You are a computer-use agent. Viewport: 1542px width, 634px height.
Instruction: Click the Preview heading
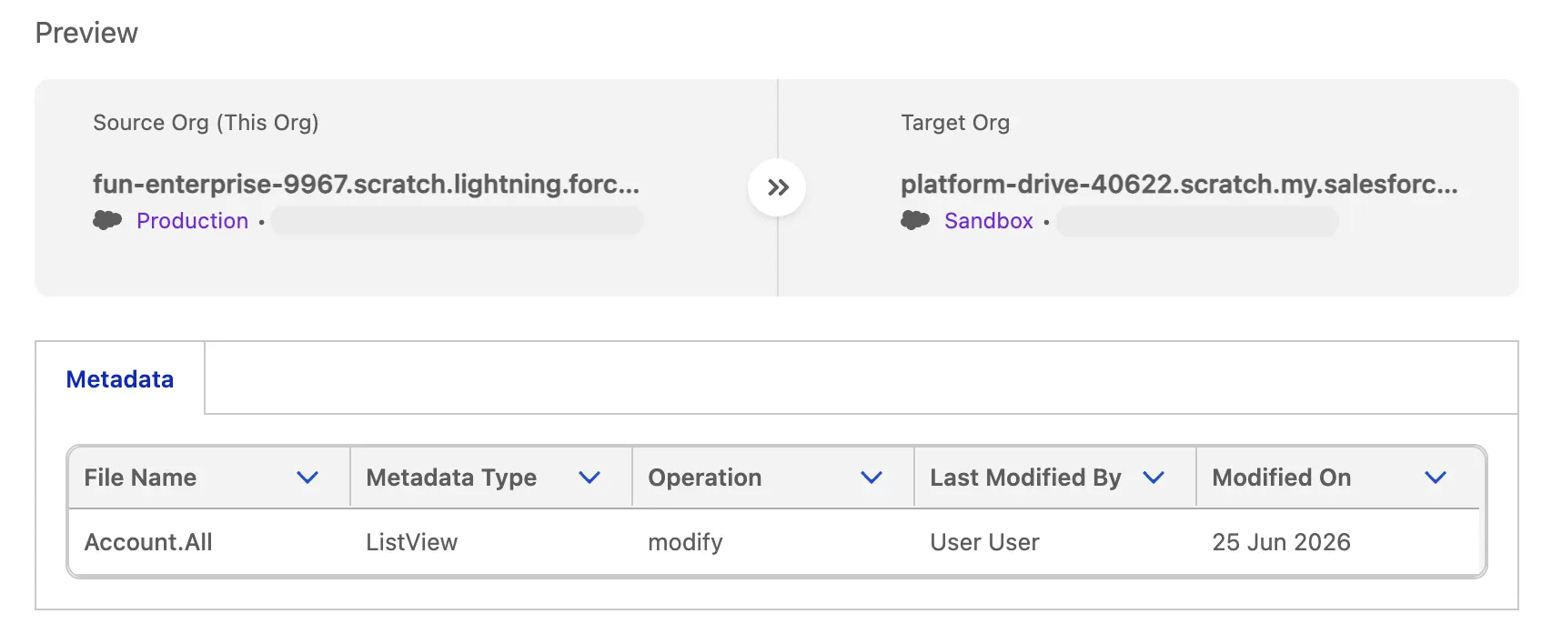pos(86,33)
